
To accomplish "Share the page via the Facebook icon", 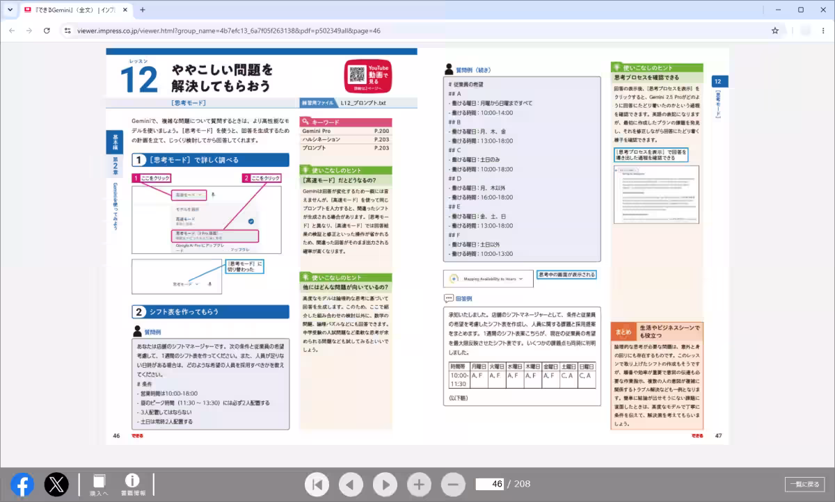I will tap(22, 484).
